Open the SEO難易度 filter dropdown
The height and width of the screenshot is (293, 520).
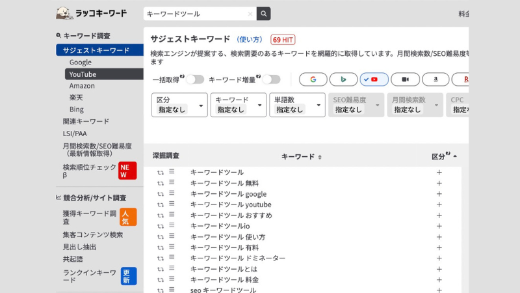[356, 105]
